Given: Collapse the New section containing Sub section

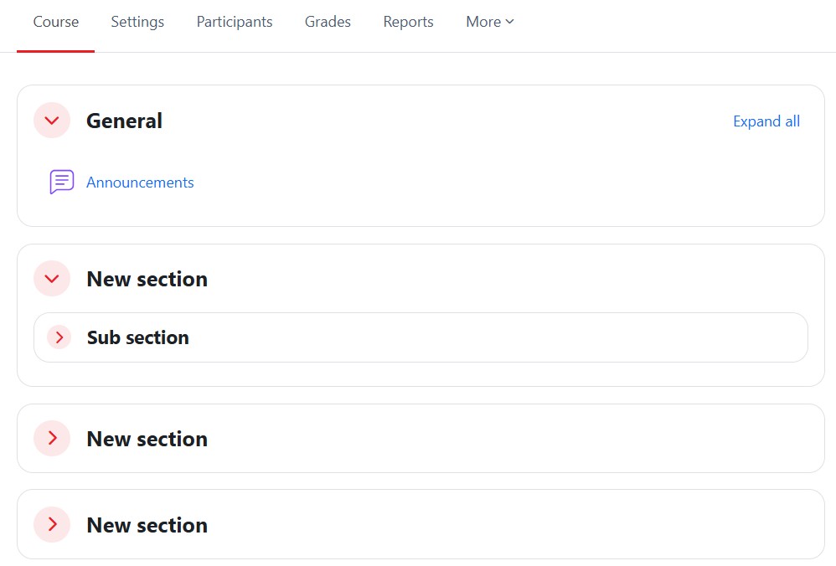Looking at the screenshot, I should click(52, 279).
